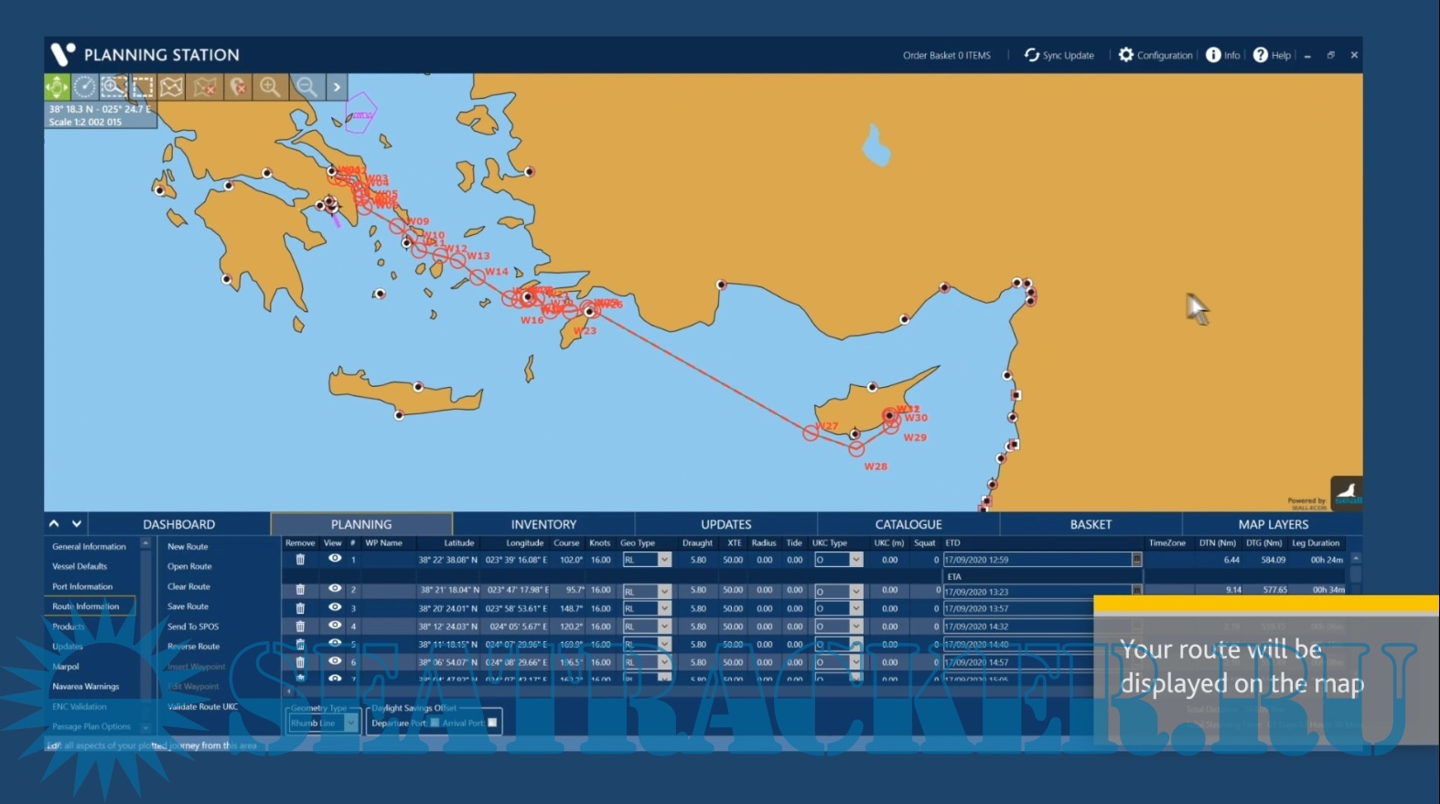
Task: Switch to the INVENTORY tab
Action: [543, 524]
